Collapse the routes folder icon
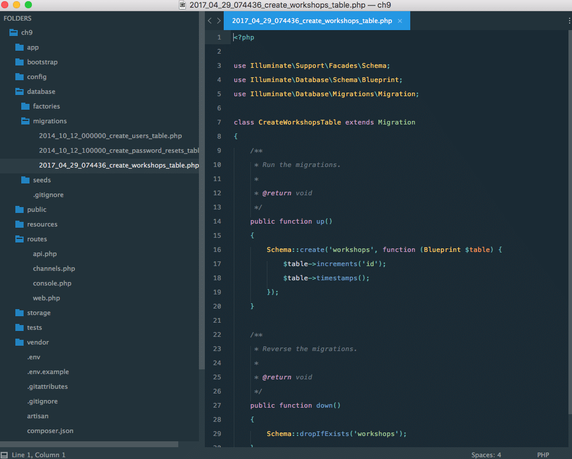Viewport: 572px width, 459px height. (19, 239)
